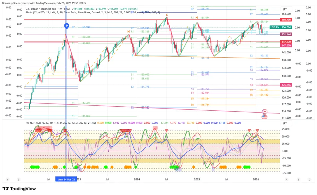The width and height of the screenshot is (317, 195).
Task: Click the 2024 label on the time axis
Action: point(137,179)
